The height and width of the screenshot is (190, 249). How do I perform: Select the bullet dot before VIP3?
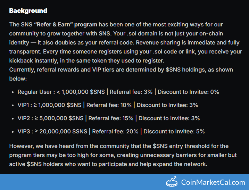(13, 132)
